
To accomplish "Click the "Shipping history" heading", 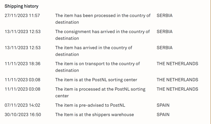I will coord(21,6).
